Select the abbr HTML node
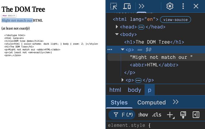 tap(154, 65)
